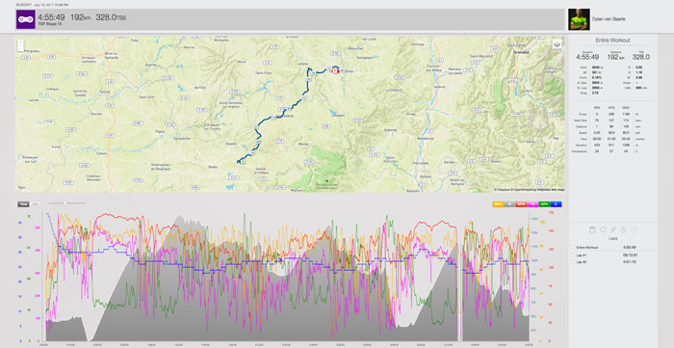Click the Entire Workout summary heading
The width and height of the screenshot is (674, 348).
pos(612,40)
